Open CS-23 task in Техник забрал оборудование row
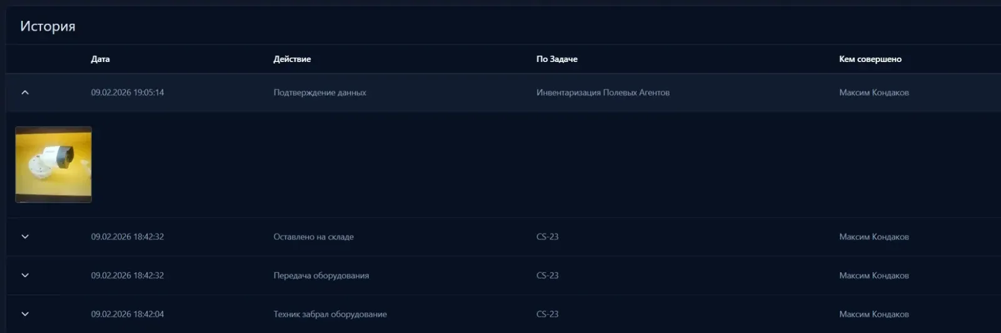Viewport: 1001px width, 333px height. pyautogui.click(x=547, y=314)
